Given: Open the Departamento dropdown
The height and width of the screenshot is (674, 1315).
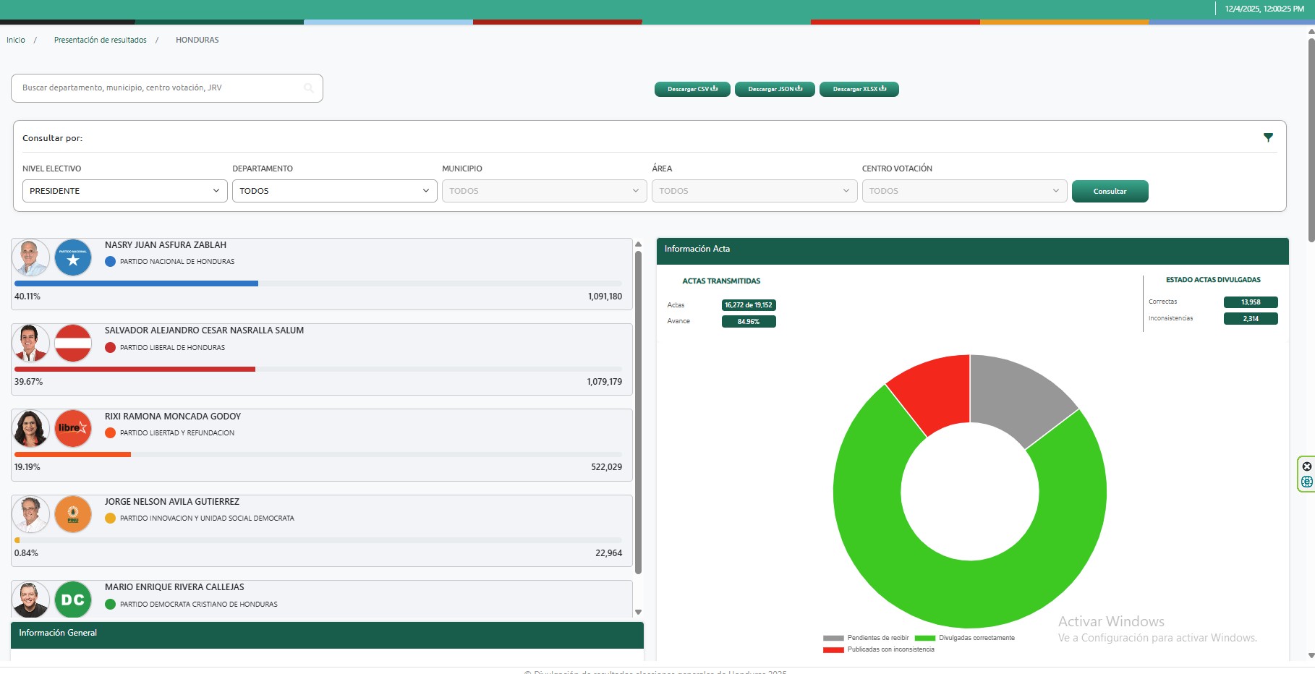Looking at the screenshot, I should coord(334,191).
